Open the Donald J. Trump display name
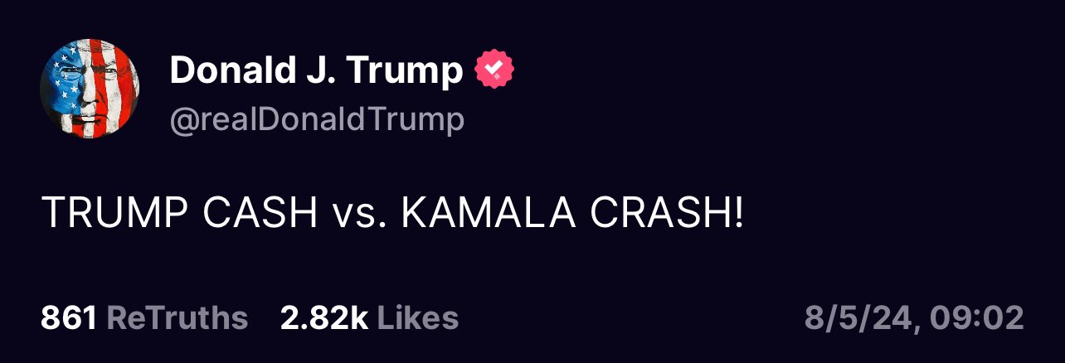This screenshot has width=1065, height=363. click(316, 72)
